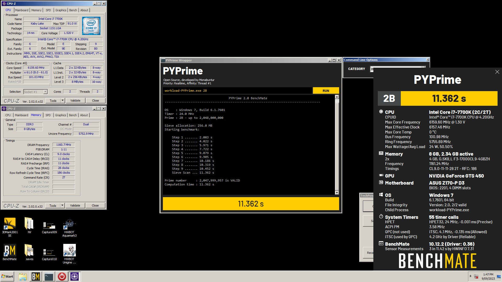Click PYPrime output scrollbar up arrow
This screenshot has height=282, width=502.
[x=337, y=97]
